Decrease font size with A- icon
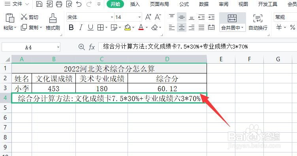This screenshot has height=156, width=297. pyautogui.click(x=158, y=17)
